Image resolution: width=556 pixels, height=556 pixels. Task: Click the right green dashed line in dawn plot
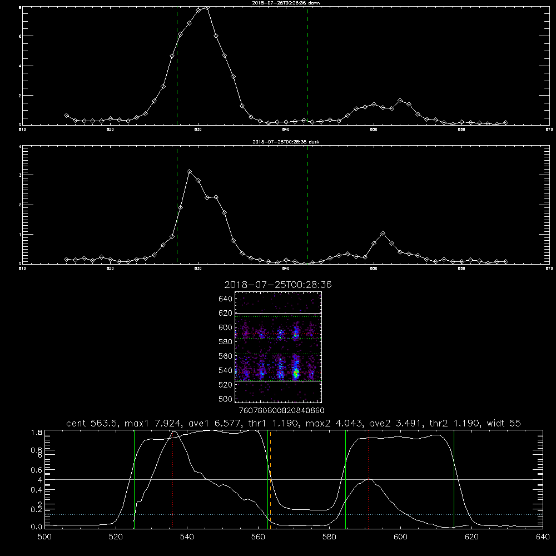(x=307, y=66)
